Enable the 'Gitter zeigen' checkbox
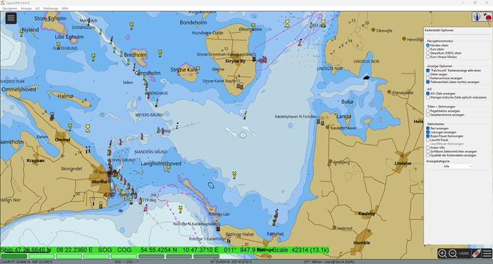Image resolution: width=493 pixels, height=264 pixels. [x=428, y=75]
